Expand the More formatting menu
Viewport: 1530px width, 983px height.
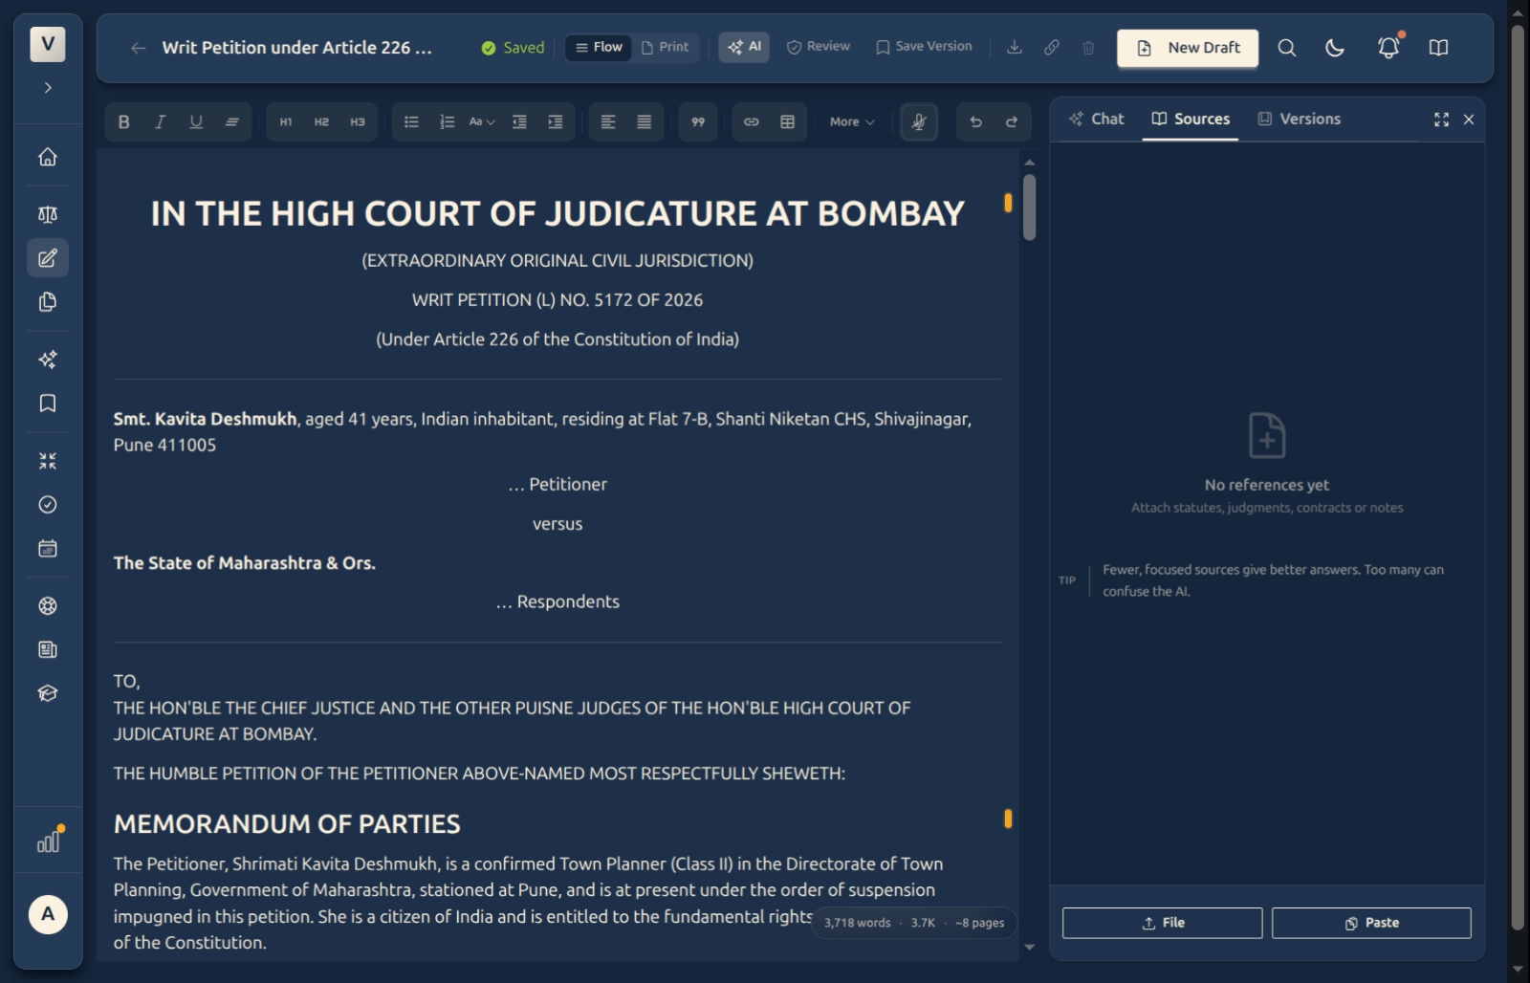coord(852,121)
